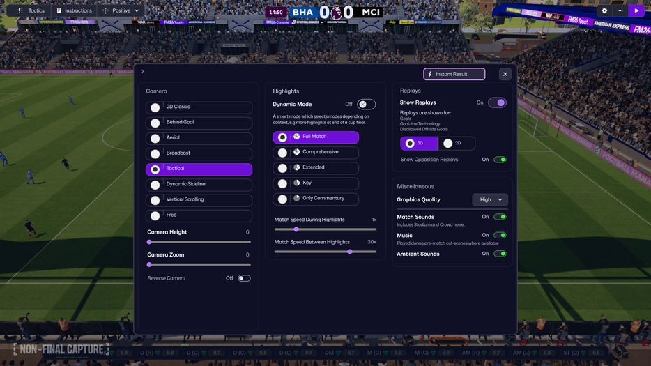
Task: Close the match settings panel
Action: (x=505, y=74)
